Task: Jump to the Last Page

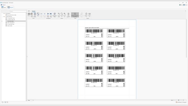Action: 51,15
